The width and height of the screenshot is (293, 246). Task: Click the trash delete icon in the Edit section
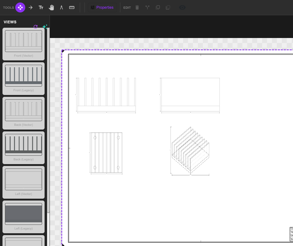click(137, 7)
